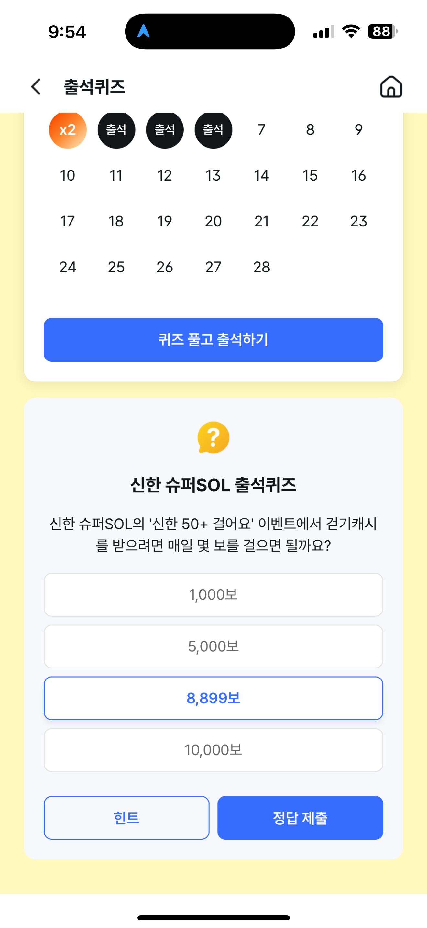Image resolution: width=427 pixels, height=928 pixels.
Task: Tap calendar day 14
Action: tap(261, 175)
